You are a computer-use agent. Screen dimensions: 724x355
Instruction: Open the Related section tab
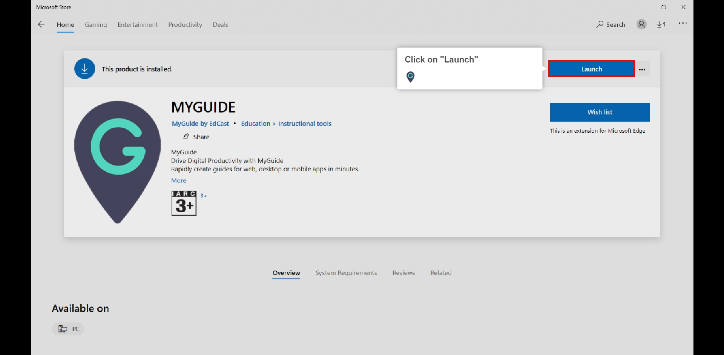[441, 273]
